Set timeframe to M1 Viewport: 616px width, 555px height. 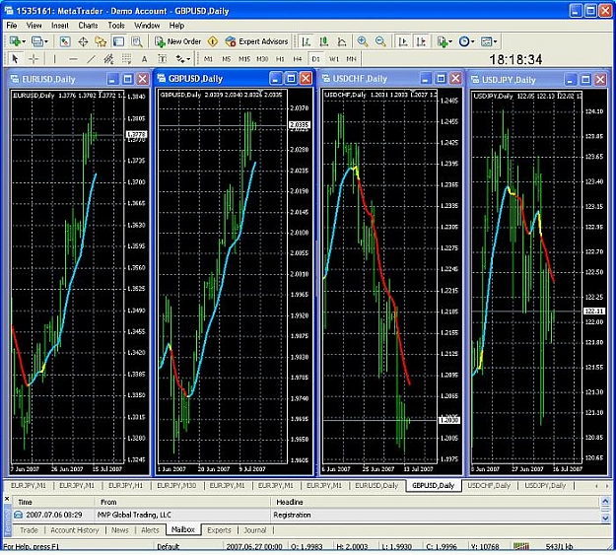[x=208, y=59]
